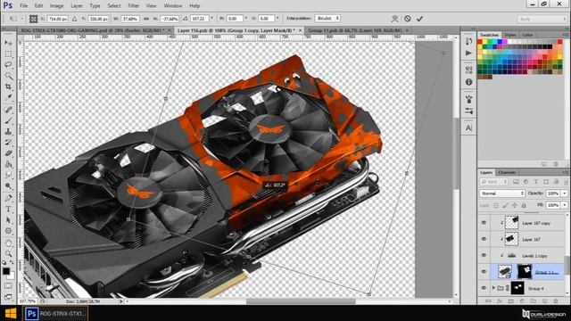Open the Interpolation Bicubic dropdown
The image size is (571, 321).
[327, 18]
